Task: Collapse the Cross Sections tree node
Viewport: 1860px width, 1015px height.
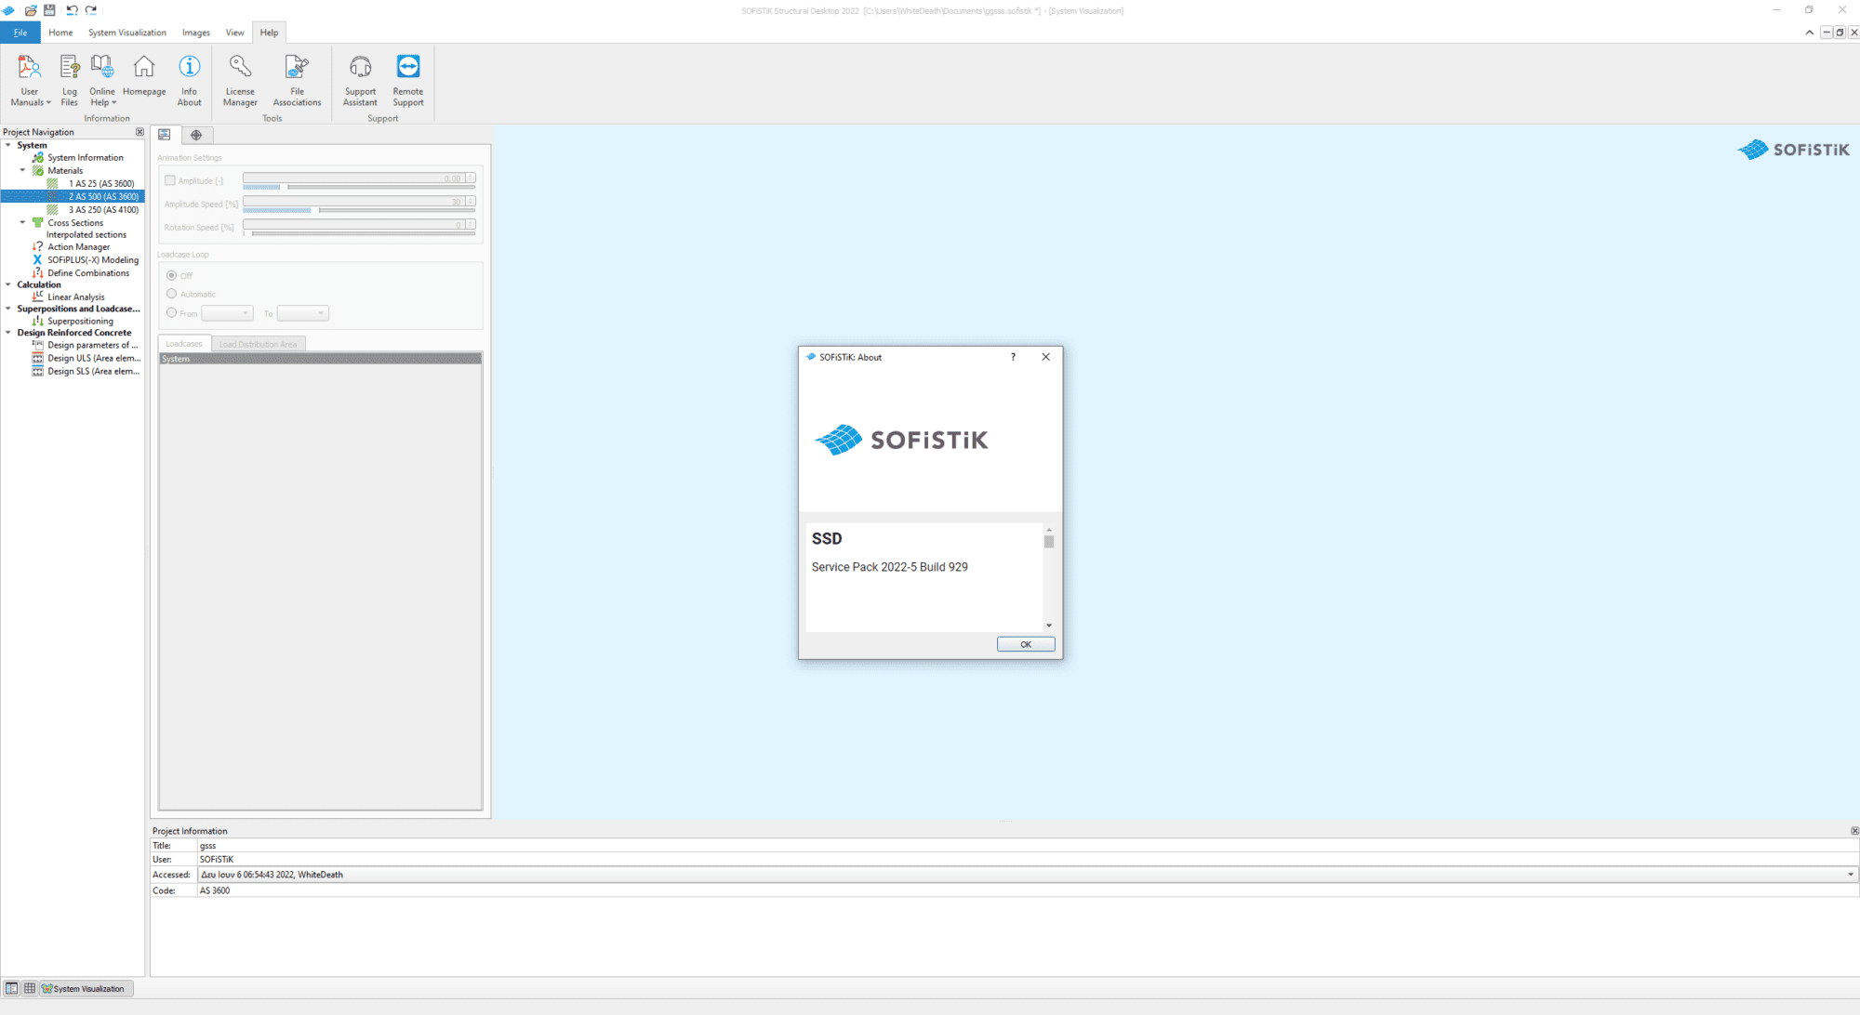Action: (23, 222)
